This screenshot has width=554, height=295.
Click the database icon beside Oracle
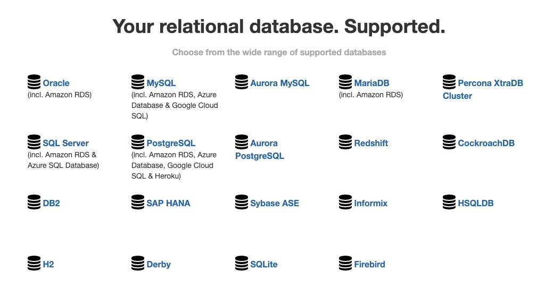(x=34, y=82)
